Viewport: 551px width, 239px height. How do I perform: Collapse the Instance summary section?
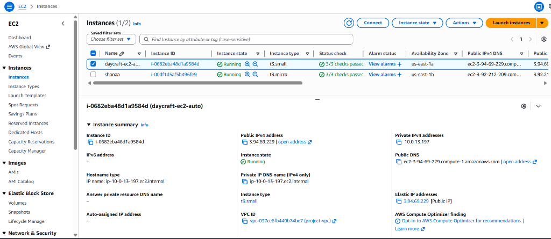(x=88, y=125)
